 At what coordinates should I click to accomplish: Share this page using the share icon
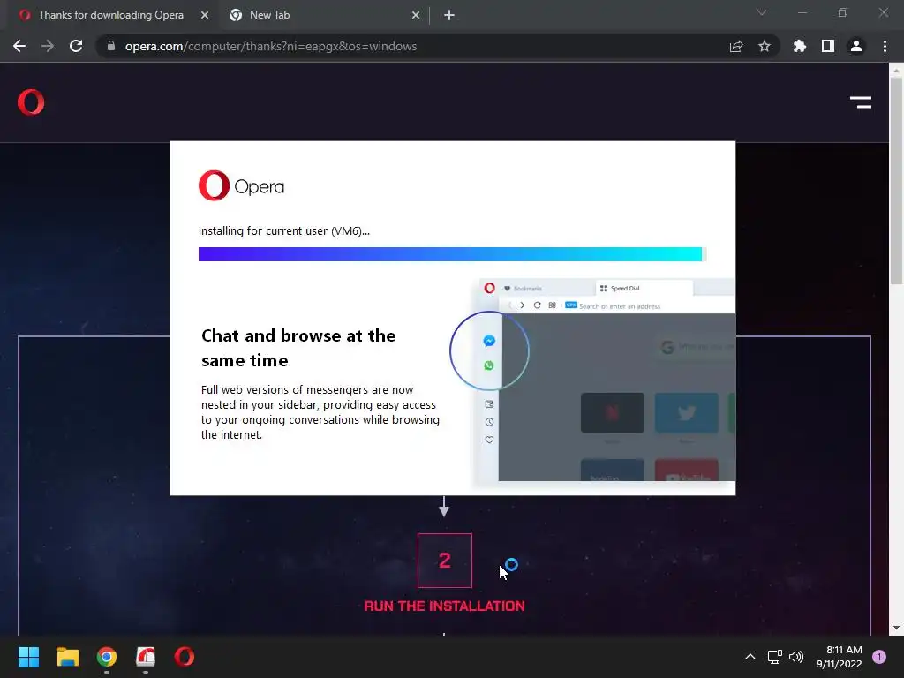coord(736,46)
